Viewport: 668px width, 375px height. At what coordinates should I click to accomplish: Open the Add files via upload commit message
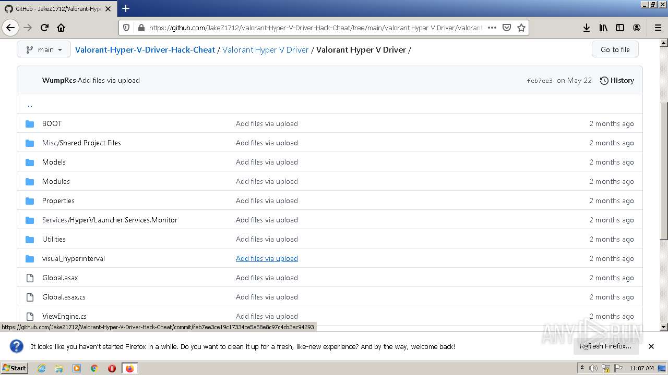point(109,80)
